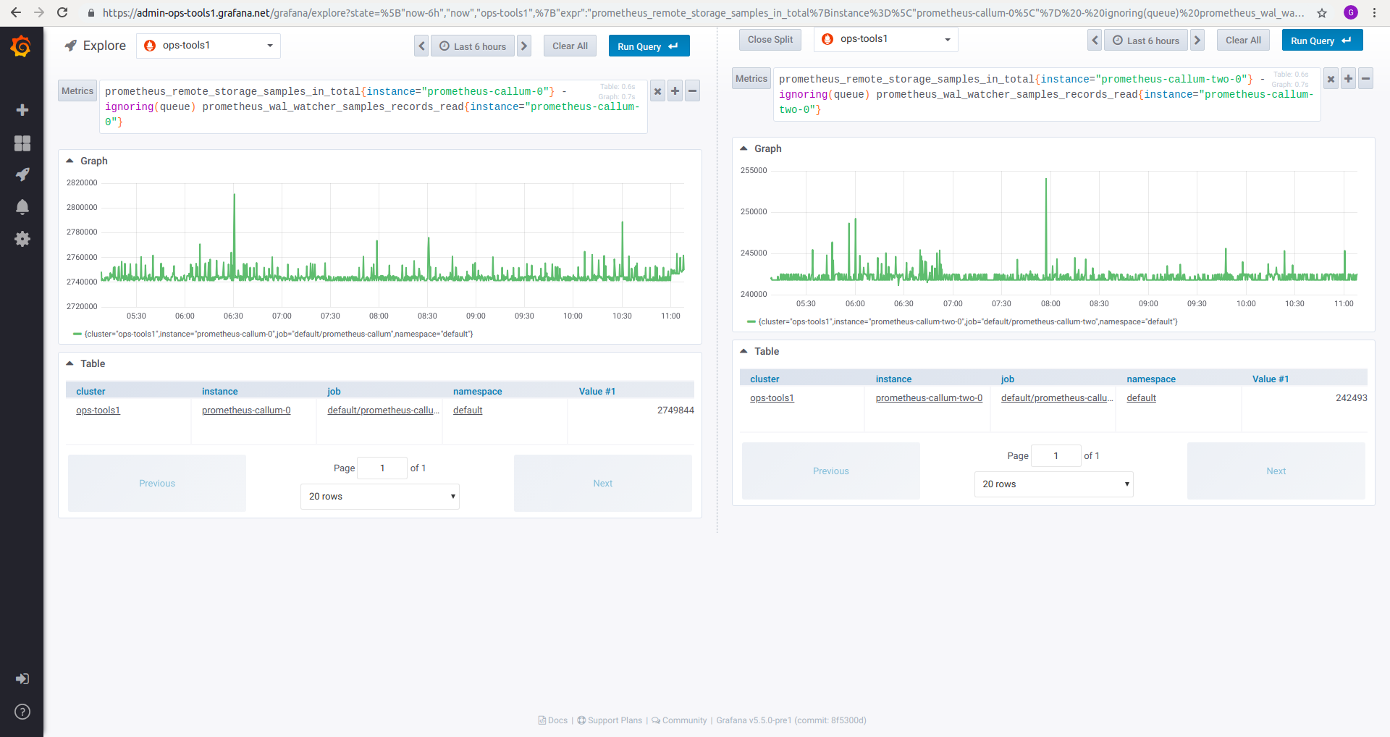This screenshot has width=1390, height=737.
Task: Bookmark the page with the star icon
Action: click(1323, 13)
